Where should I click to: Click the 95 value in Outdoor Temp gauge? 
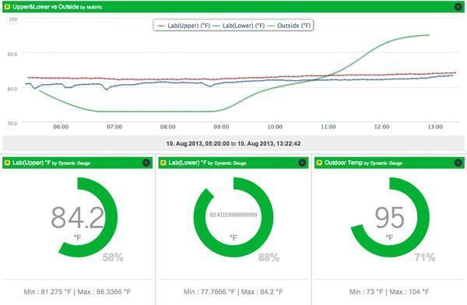(x=390, y=218)
